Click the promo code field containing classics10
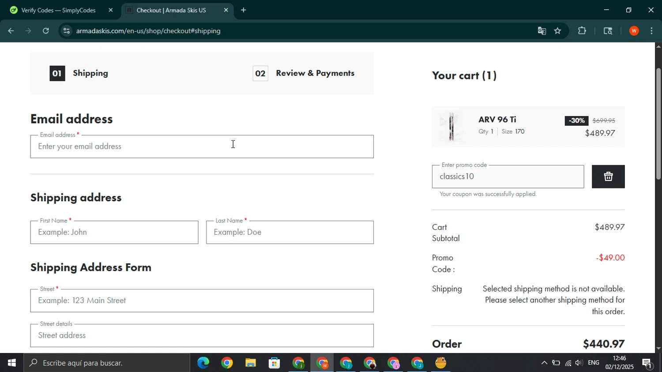This screenshot has height=372, width=662. pyautogui.click(x=508, y=177)
